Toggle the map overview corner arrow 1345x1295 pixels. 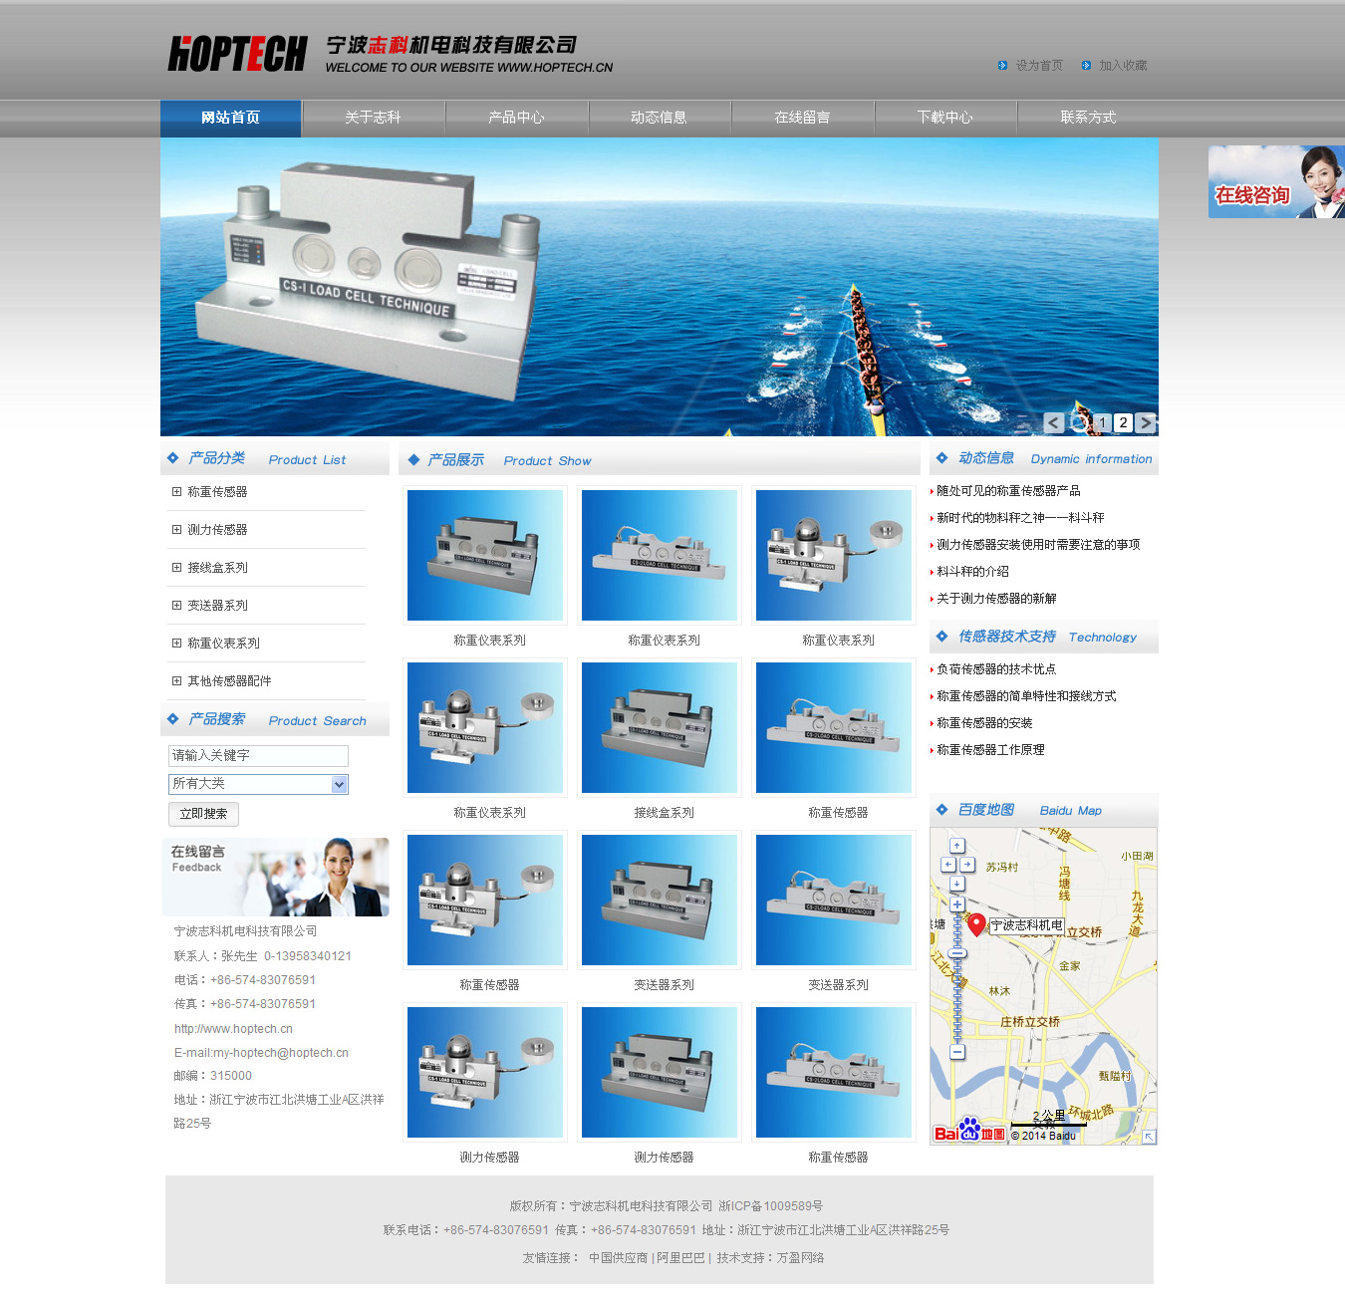1149,1137
